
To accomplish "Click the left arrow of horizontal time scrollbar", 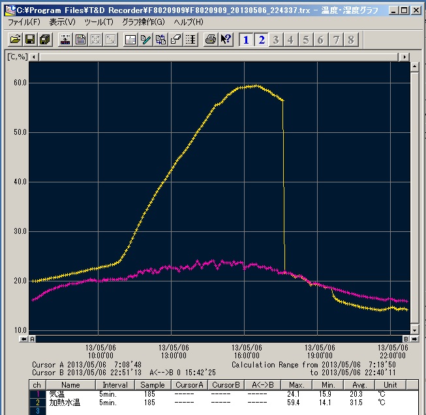I will click(24, 339).
